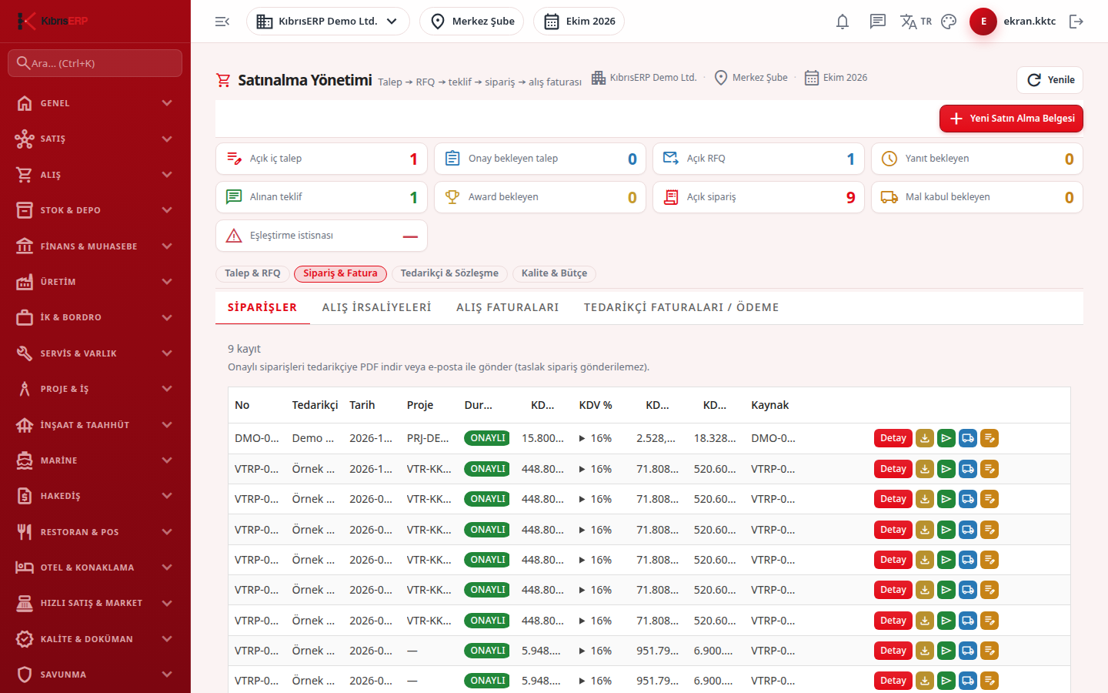Open the Ekim 2026 period picker
Viewport: 1108px width, 693px height.
[x=579, y=22]
